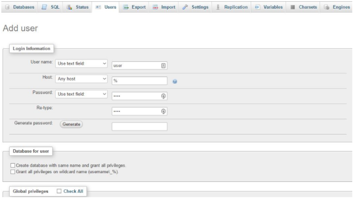Open the Password 'Use text field' dropdown

pyautogui.click(x=81, y=94)
